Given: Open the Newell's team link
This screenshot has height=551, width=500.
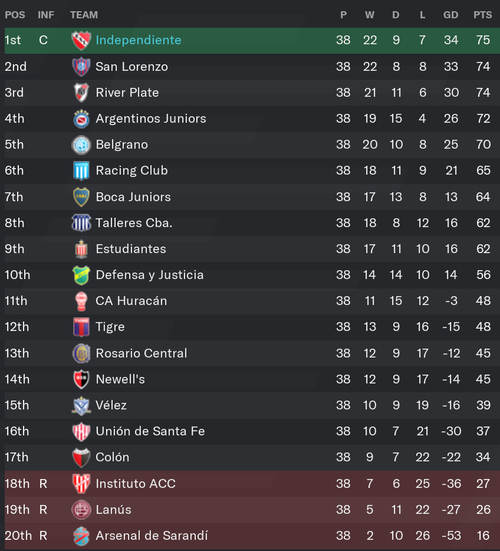Looking at the screenshot, I should 120,379.
